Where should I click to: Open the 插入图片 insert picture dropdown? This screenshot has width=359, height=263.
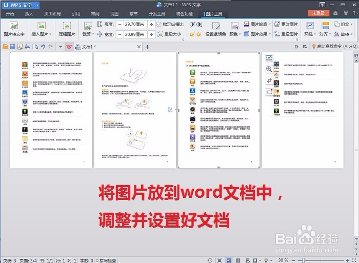(42, 34)
